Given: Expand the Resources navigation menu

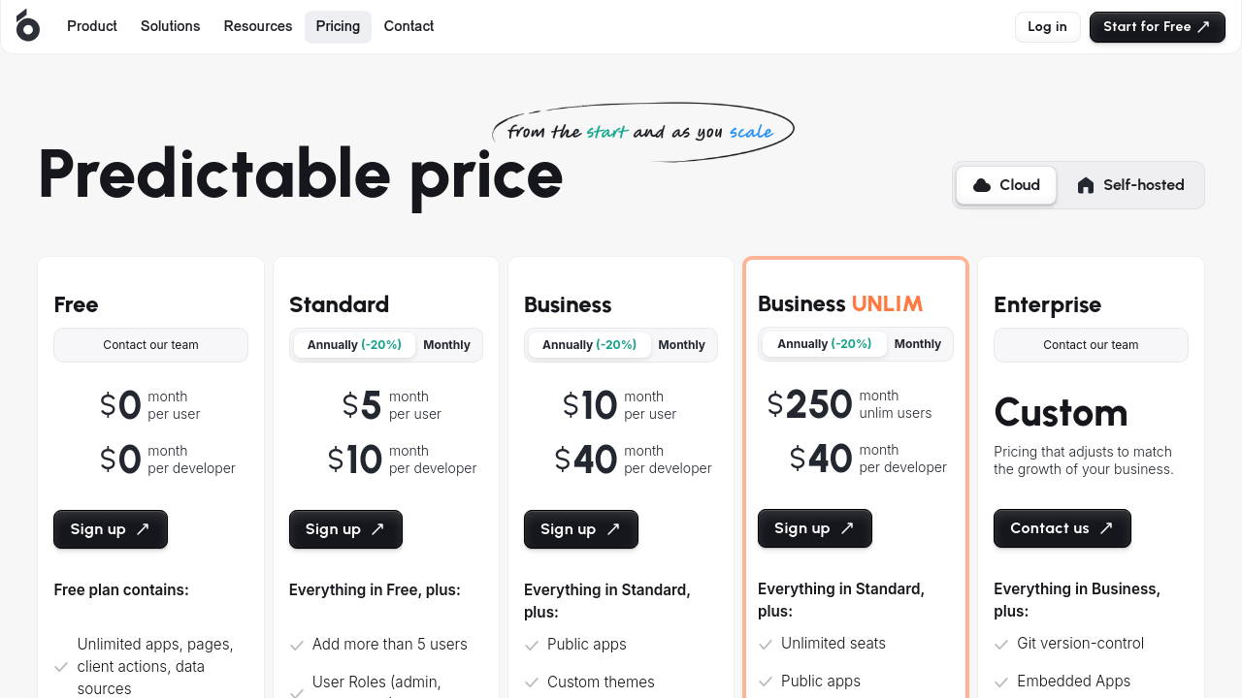Looking at the screenshot, I should [257, 26].
